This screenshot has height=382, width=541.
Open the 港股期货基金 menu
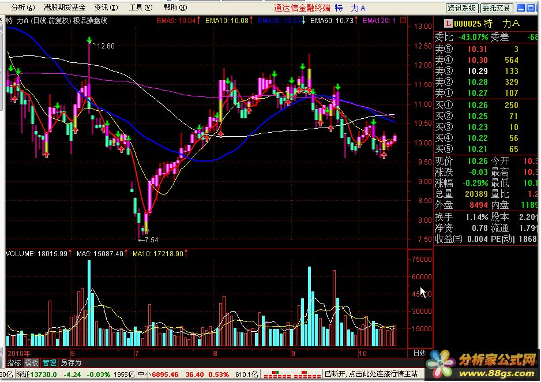65,8
